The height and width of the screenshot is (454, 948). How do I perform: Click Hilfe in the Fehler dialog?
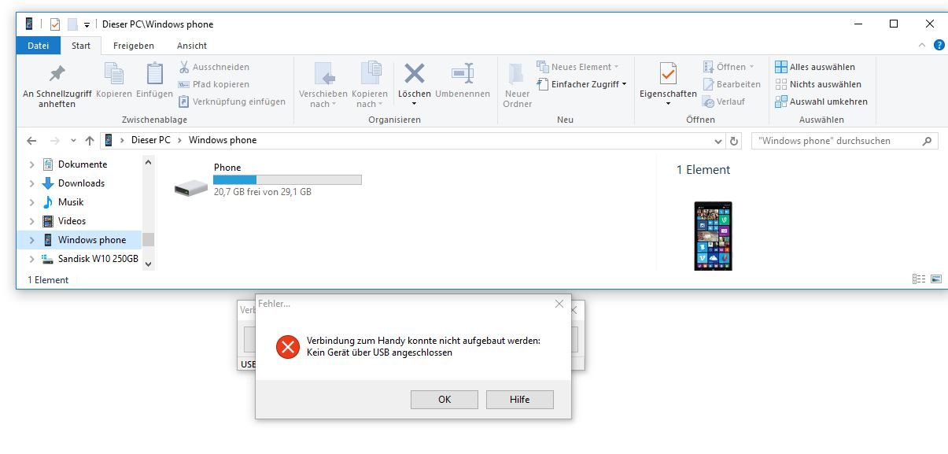(519, 400)
